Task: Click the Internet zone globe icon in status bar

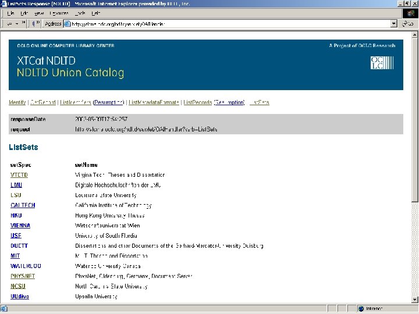Action: tap(361, 309)
